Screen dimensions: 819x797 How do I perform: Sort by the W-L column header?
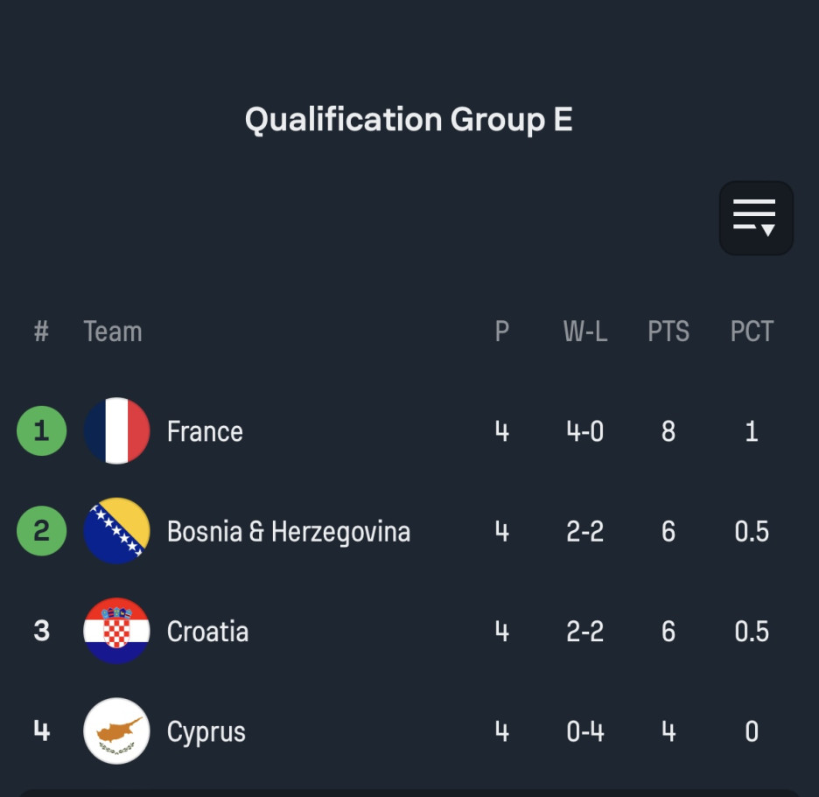coord(584,332)
